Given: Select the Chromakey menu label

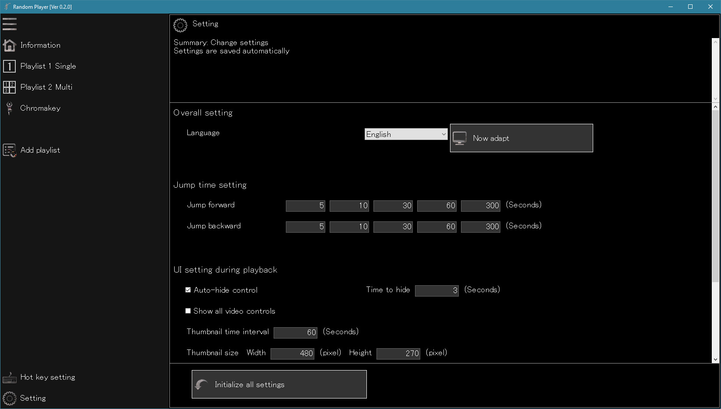Looking at the screenshot, I should [40, 108].
